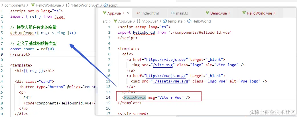Click Vue icon in front window breadcrumb
This screenshot has height=117, width=297.
click(115, 21)
